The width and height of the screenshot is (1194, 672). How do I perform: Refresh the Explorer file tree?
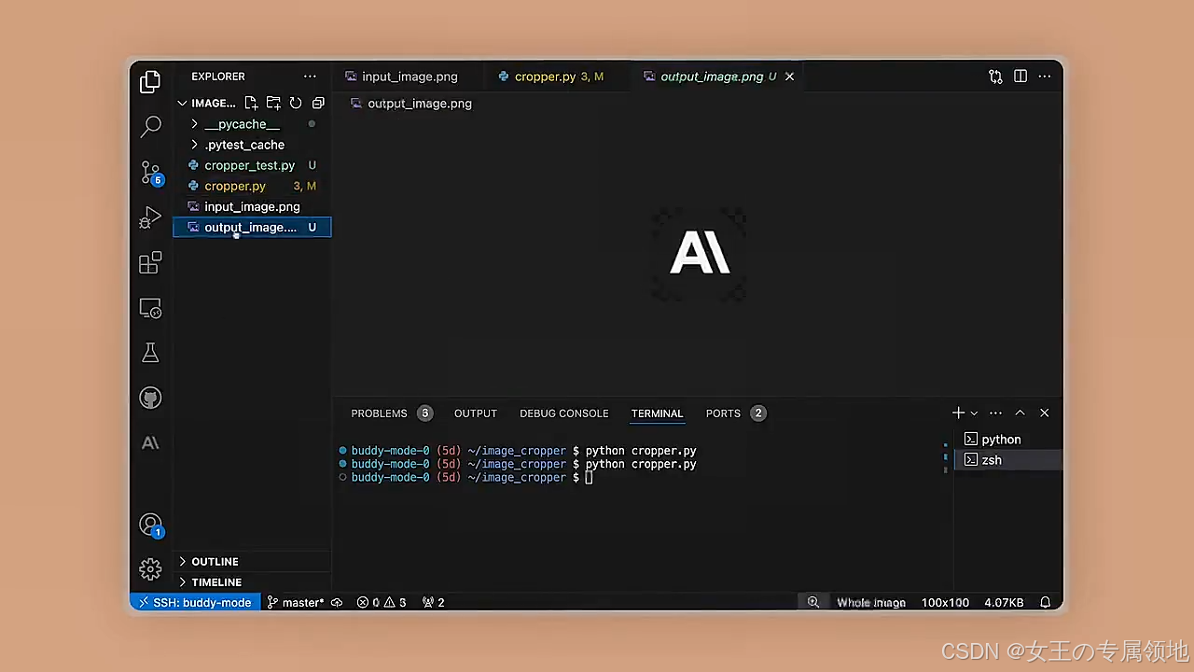point(296,103)
